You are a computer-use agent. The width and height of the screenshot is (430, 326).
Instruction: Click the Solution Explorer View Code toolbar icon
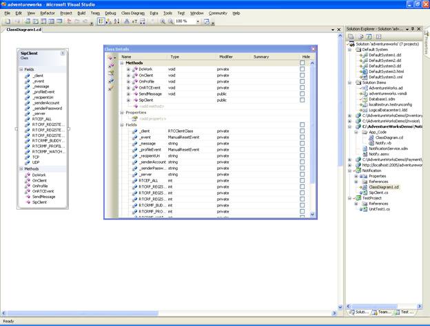tap(369, 36)
